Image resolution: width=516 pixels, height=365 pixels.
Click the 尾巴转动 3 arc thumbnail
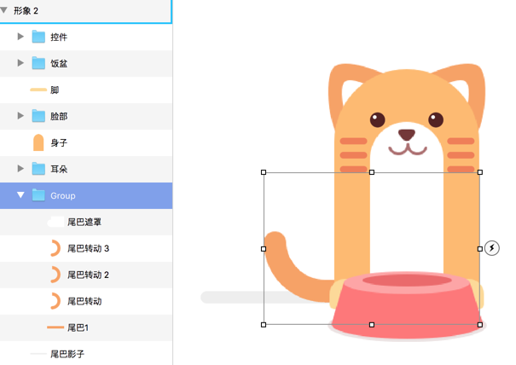(55, 248)
